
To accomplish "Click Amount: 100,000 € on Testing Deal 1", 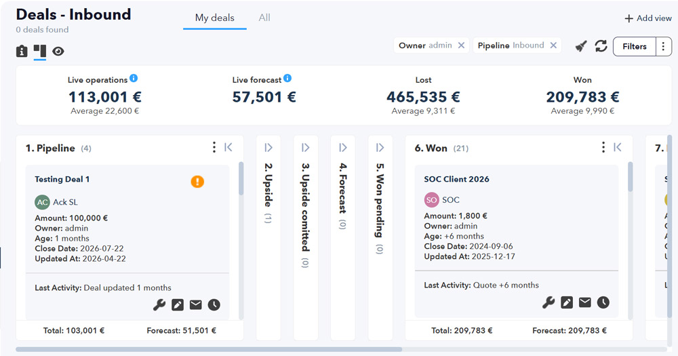I will pos(71,218).
